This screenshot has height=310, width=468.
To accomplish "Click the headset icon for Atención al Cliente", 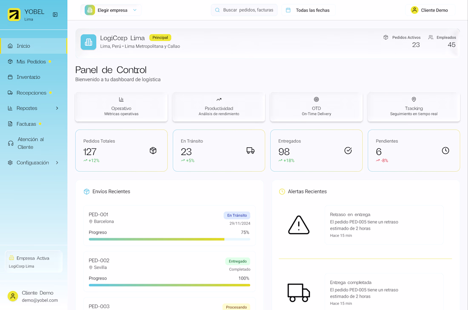I will (11, 143).
